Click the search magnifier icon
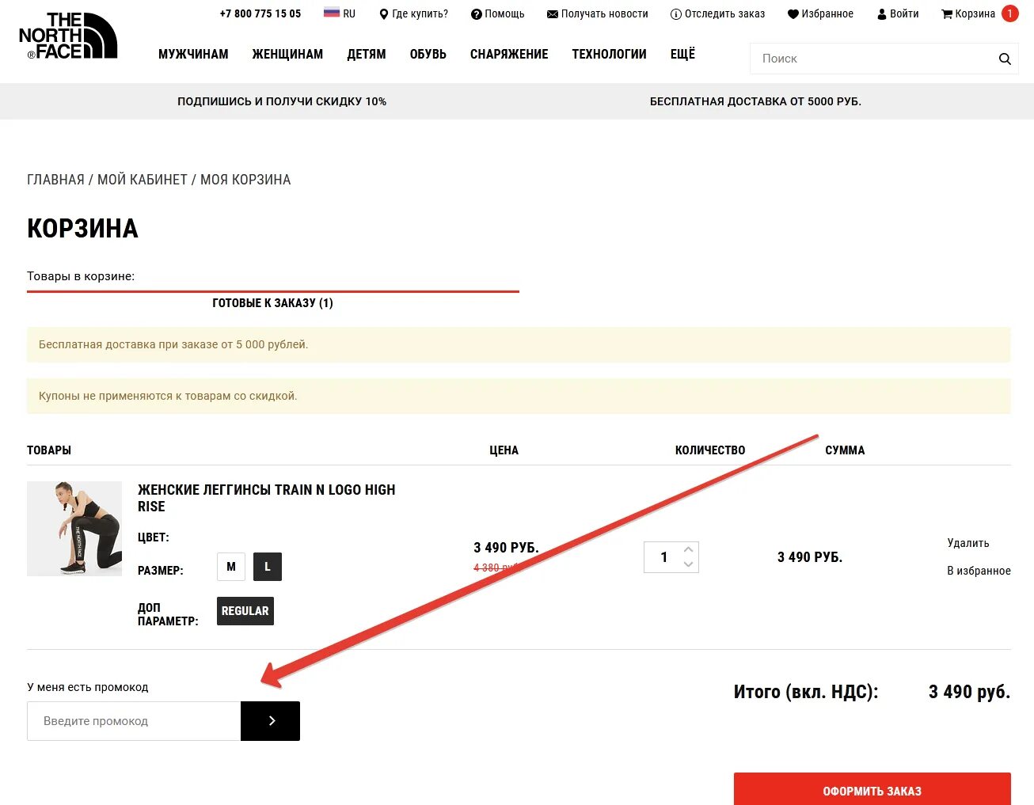The width and height of the screenshot is (1034, 805). (x=1005, y=59)
